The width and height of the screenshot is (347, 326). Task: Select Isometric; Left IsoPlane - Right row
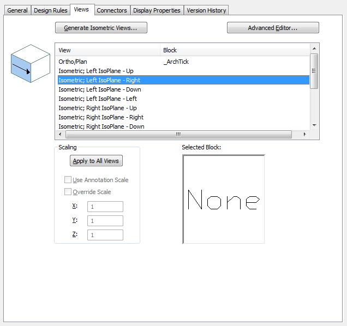click(183, 80)
